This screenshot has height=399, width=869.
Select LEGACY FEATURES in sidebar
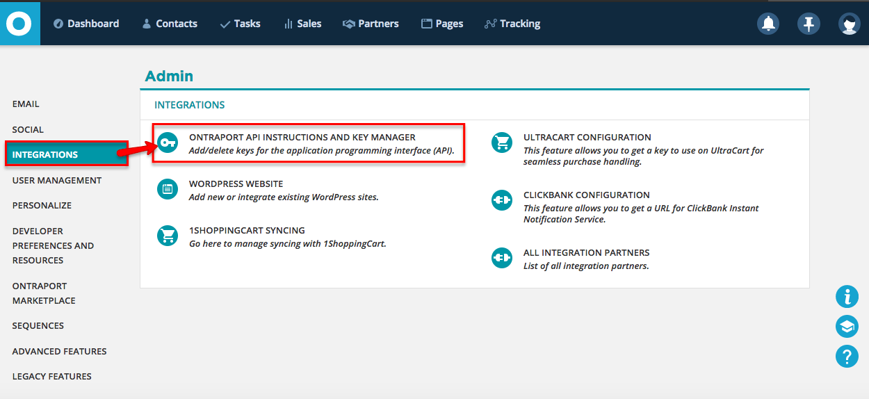(x=51, y=377)
